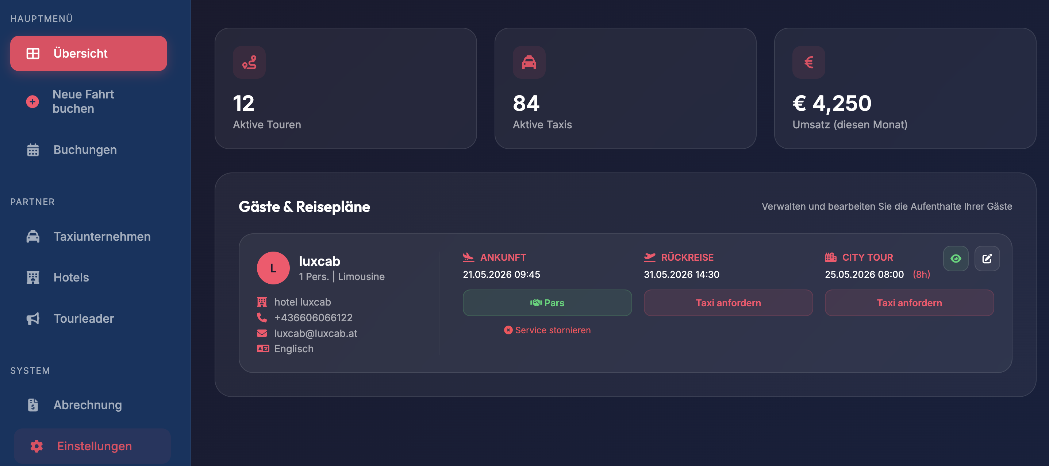Image resolution: width=1049 pixels, height=466 pixels.
Task: Edit luxcab guest with the pencil button
Action: 987,259
